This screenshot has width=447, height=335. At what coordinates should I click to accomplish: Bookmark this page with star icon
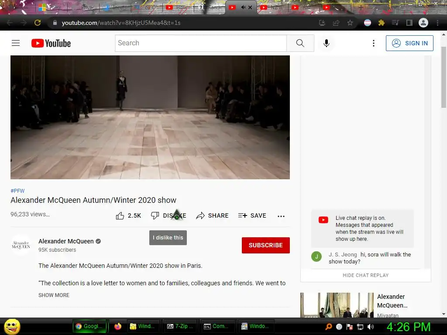(350, 23)
